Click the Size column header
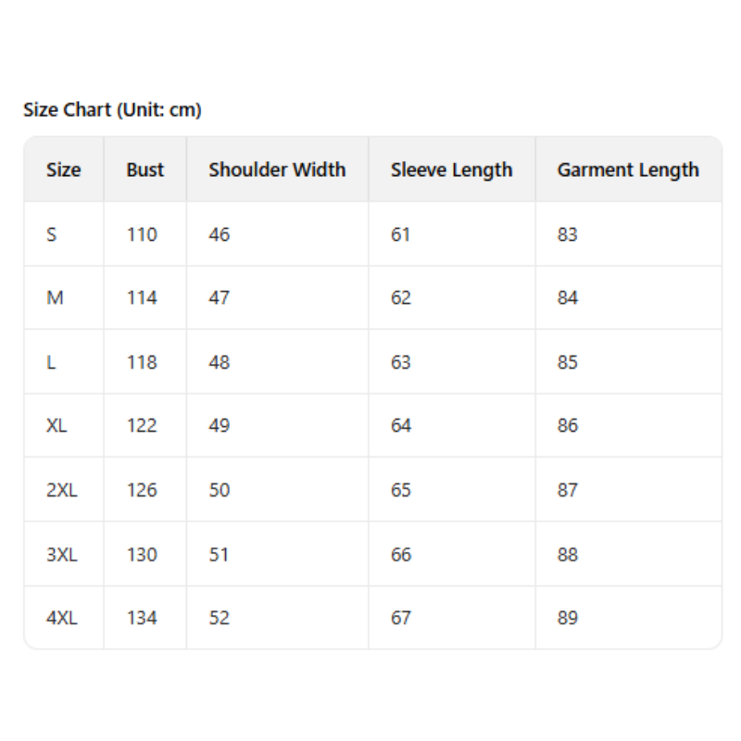The image size is (741, 741). click(x=63, y=170)
